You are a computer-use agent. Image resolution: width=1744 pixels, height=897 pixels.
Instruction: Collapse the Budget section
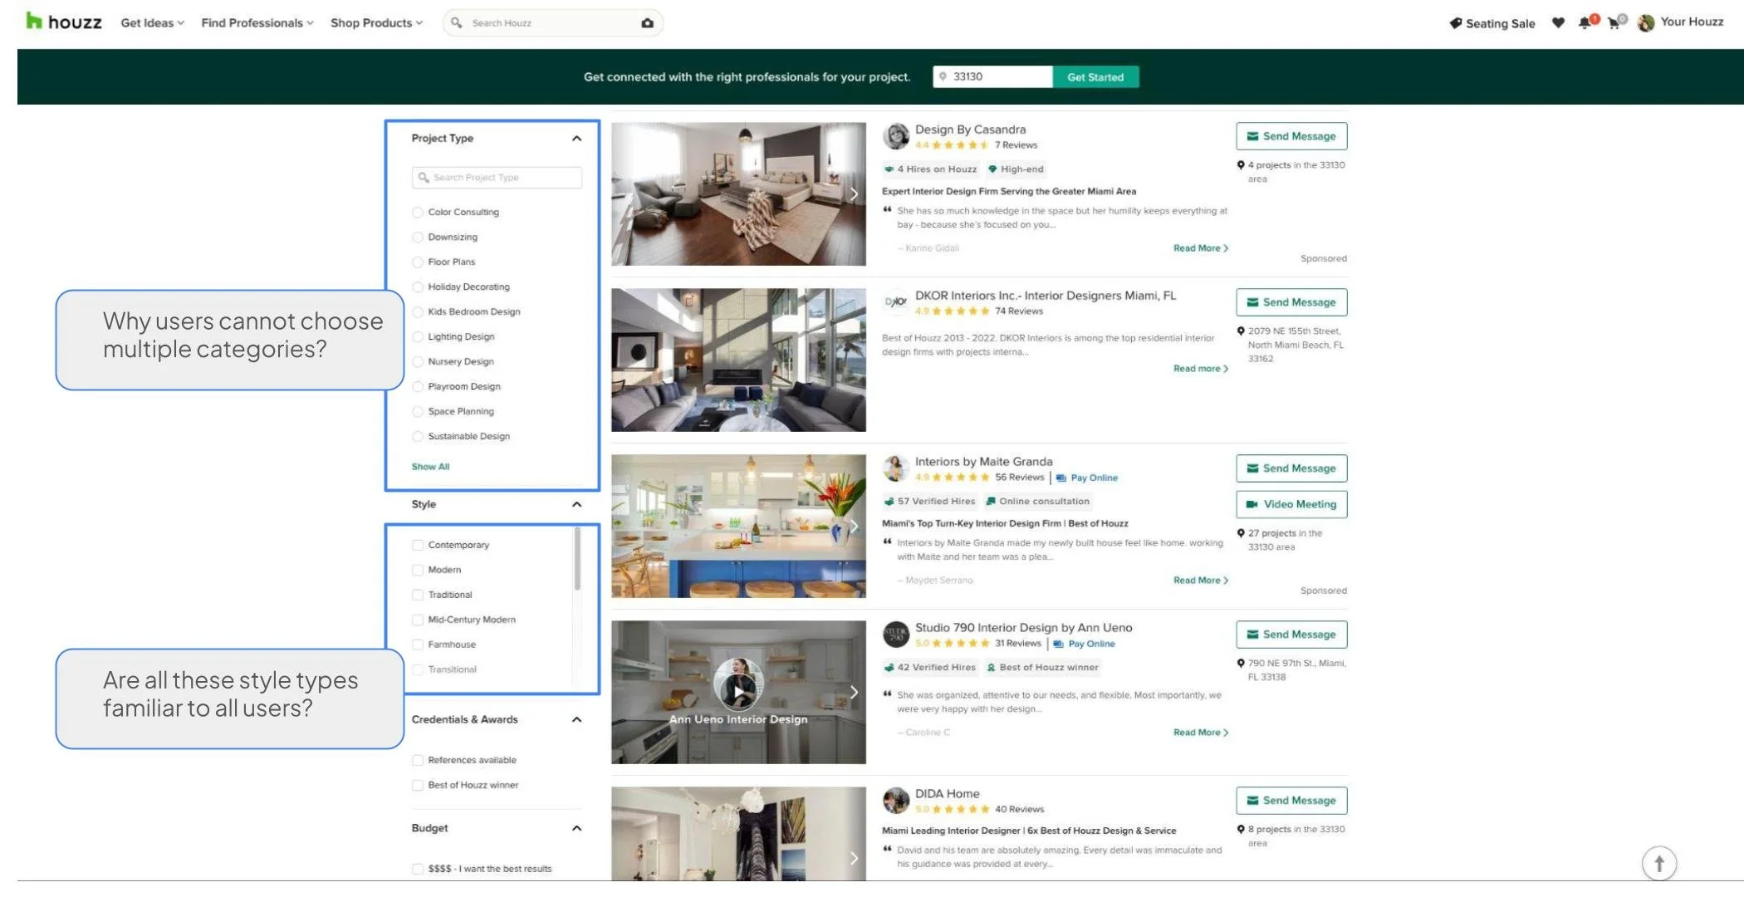point(576,827)
